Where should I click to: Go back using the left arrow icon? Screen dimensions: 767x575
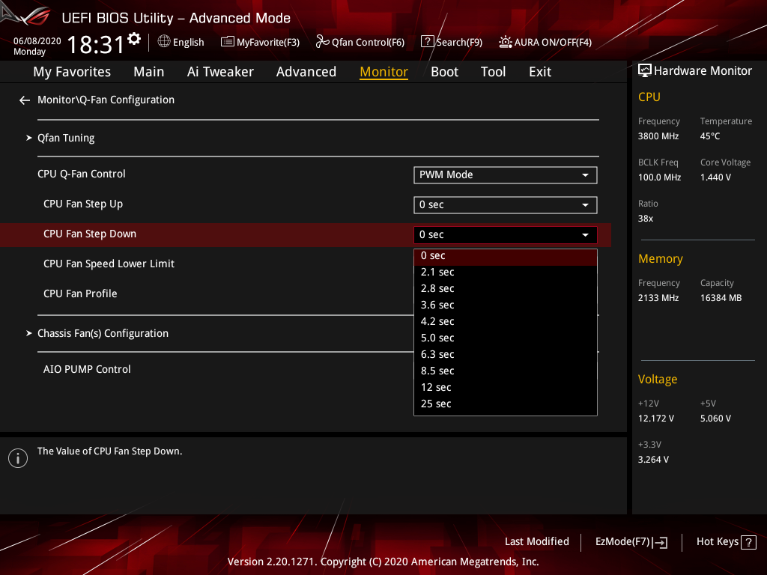(25, 100)
